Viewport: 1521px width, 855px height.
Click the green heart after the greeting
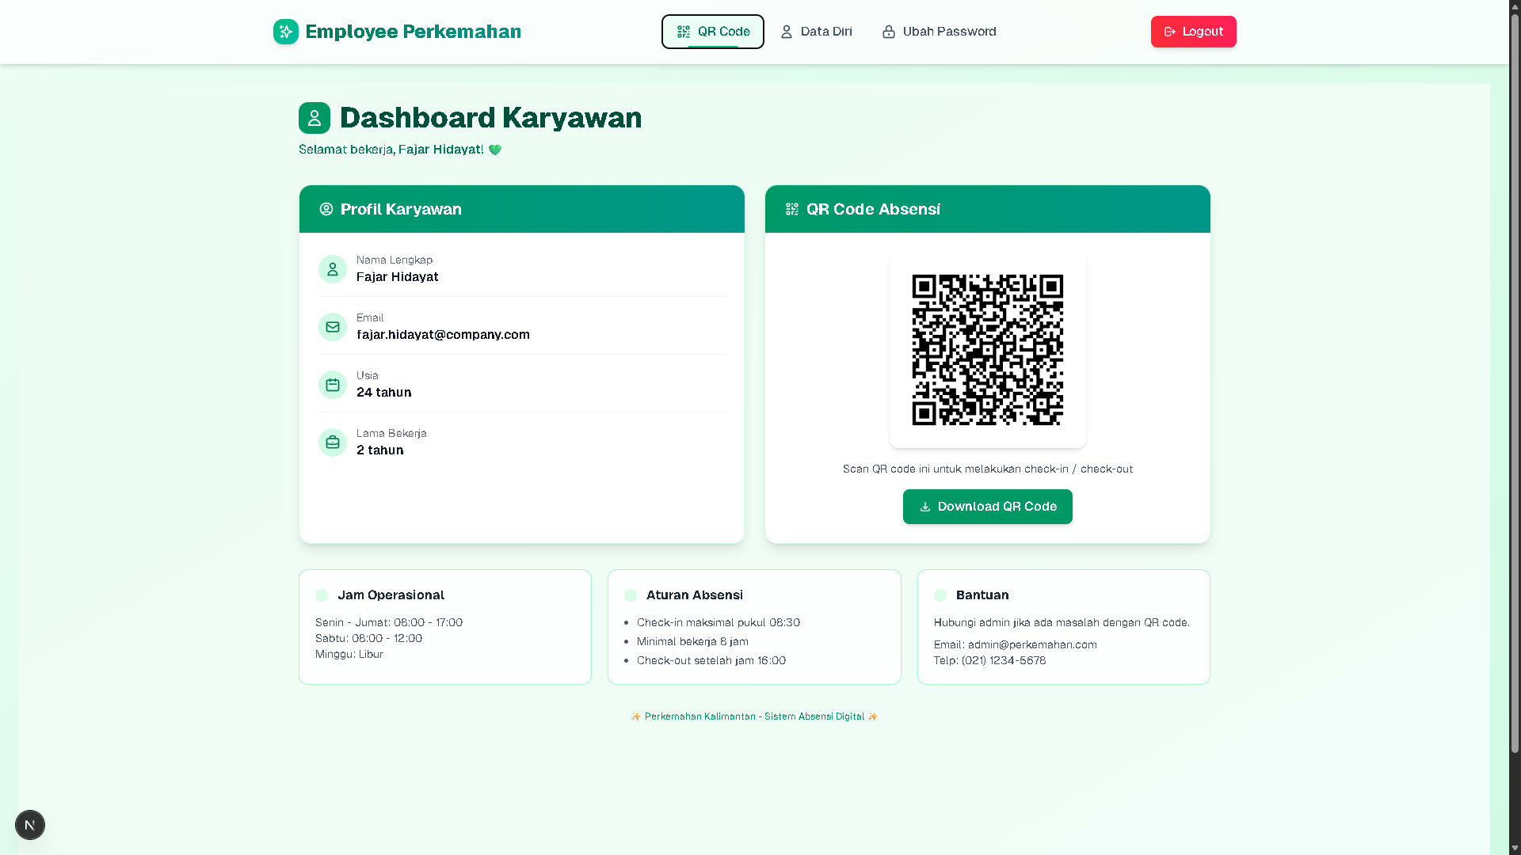[495, 150]
